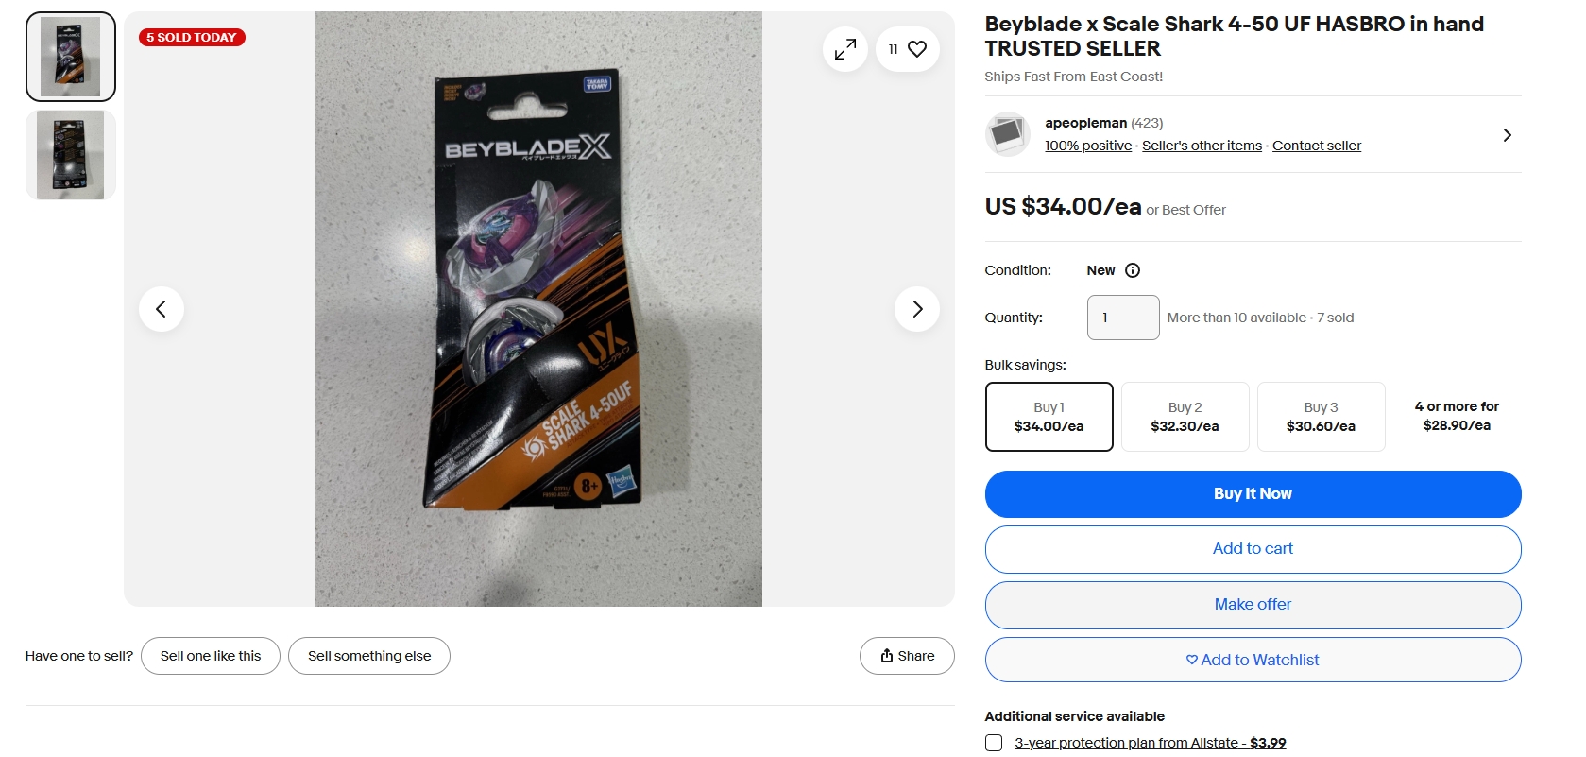Select the second product thumbnail image
This screenshot has width=1586, height=757.
click(71, 155)
